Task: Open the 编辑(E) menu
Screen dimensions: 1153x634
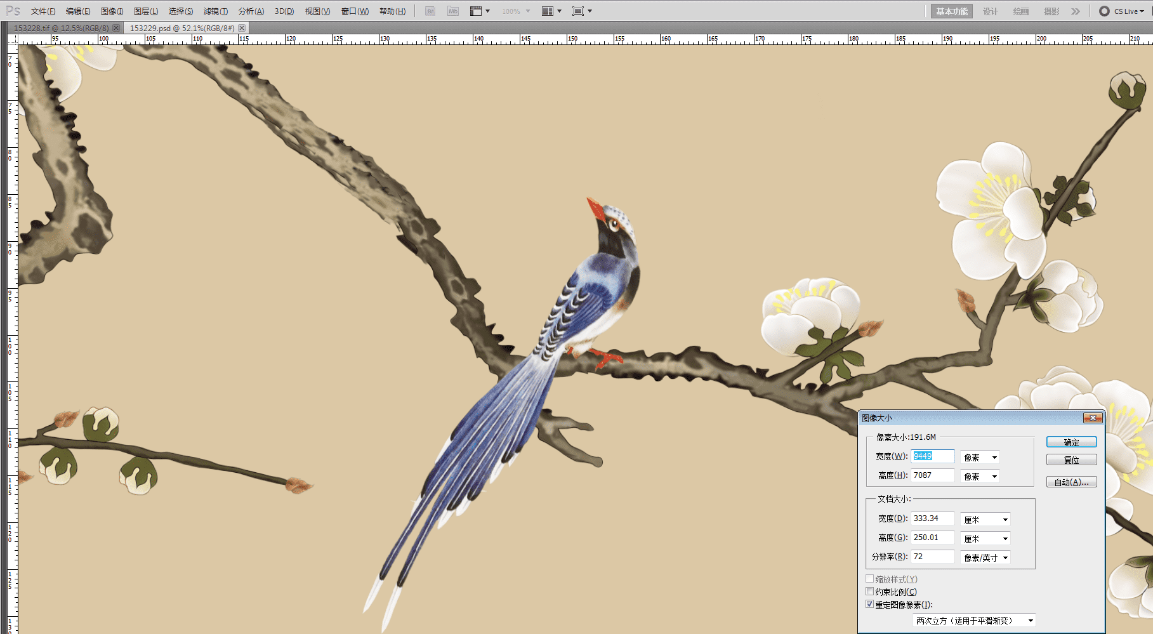Action: [x=78, y=11]
